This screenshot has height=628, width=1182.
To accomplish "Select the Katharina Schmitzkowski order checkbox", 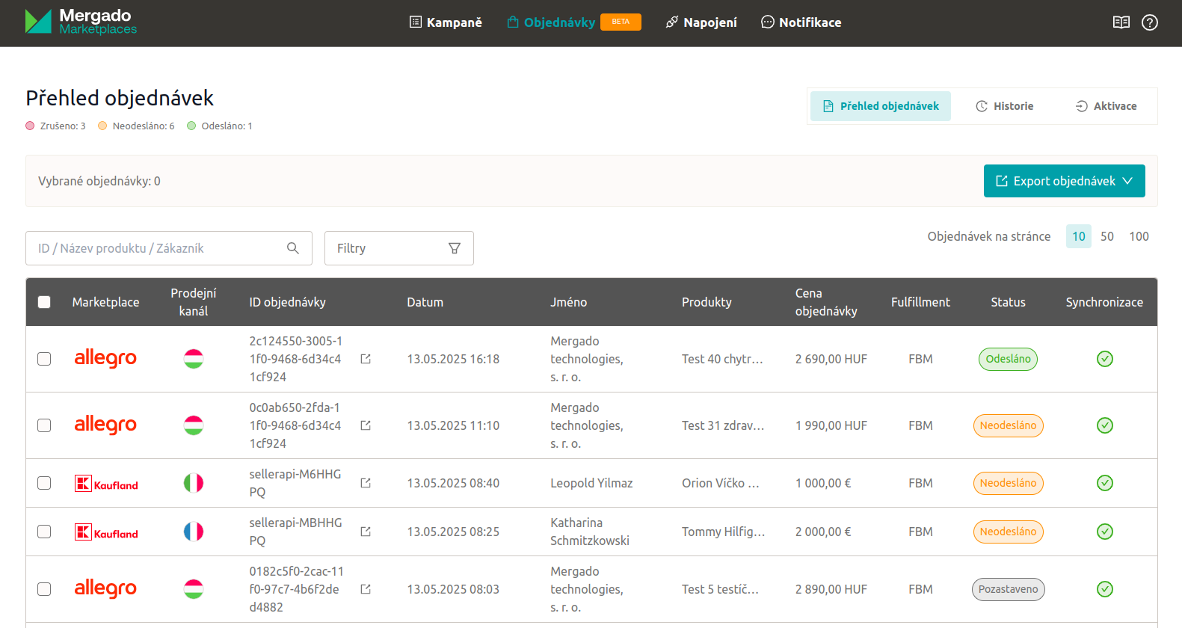I will coord(44,532).
